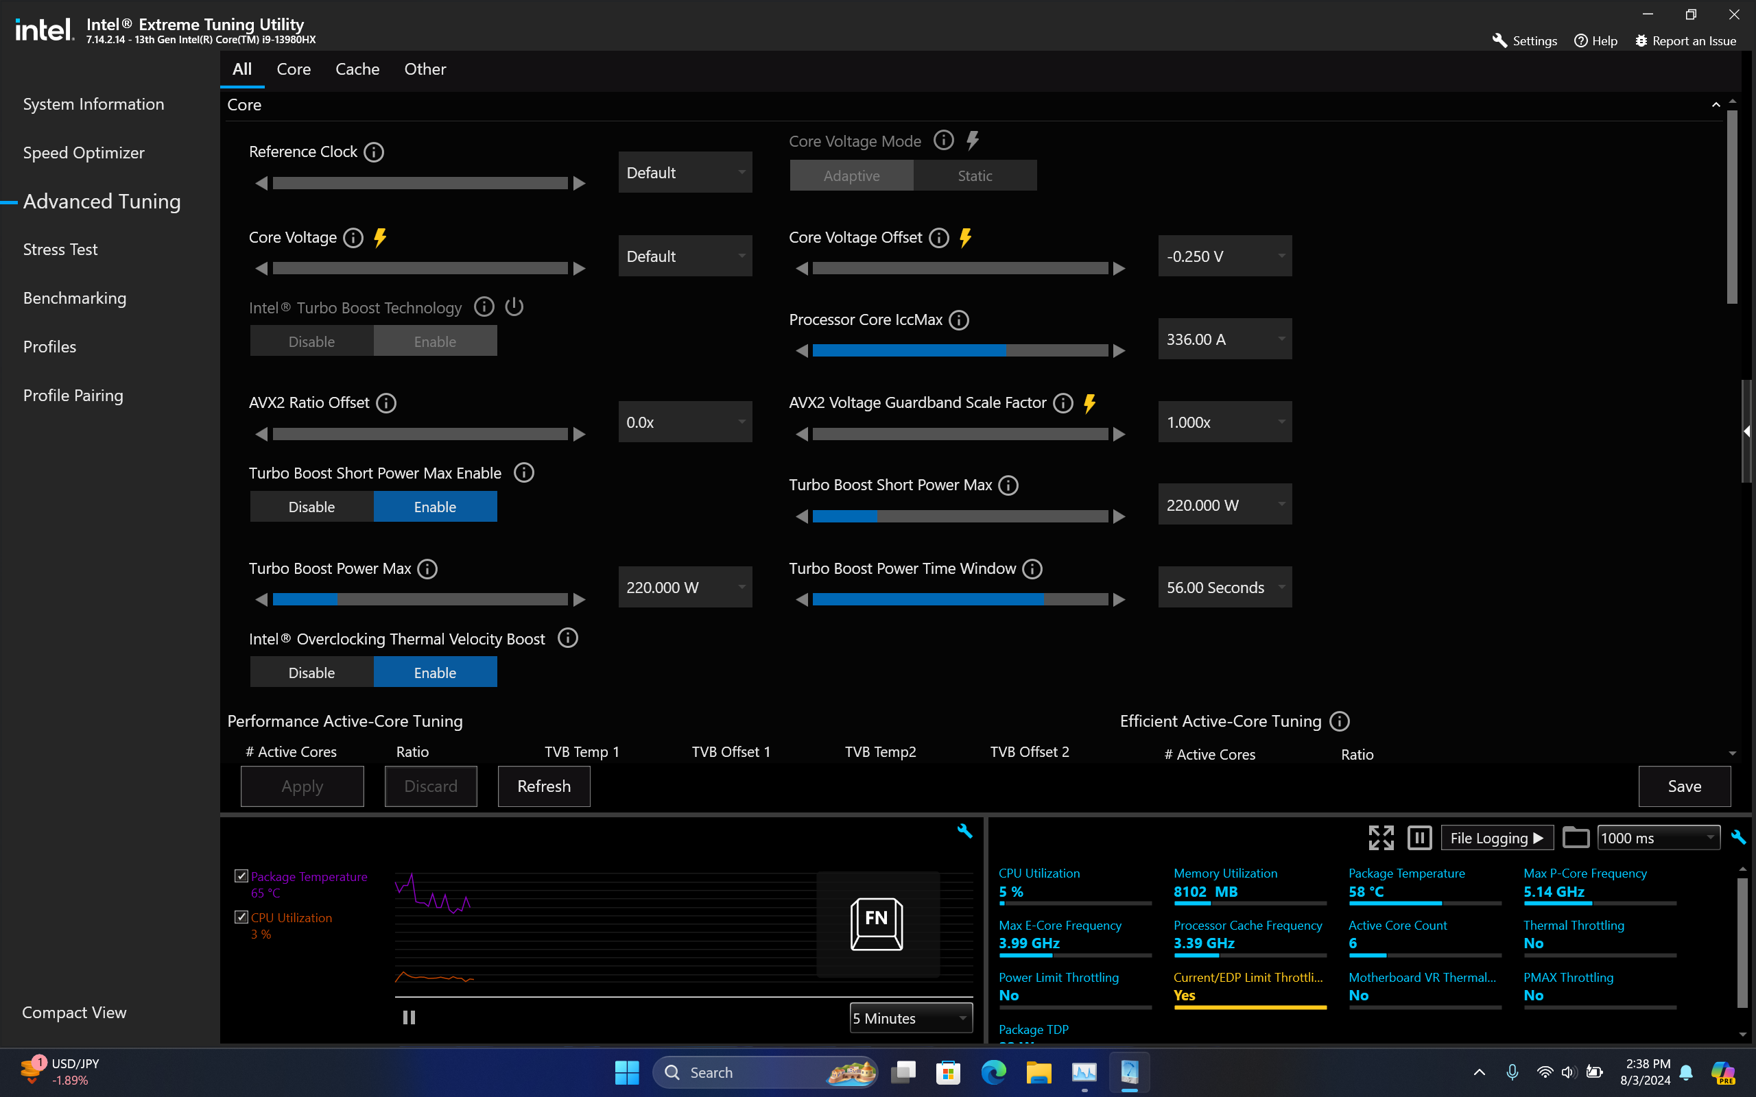The height and width of the screenshot is (1097, 1756).
Task: Open AVX2 Ratio Offset info icon
Action: click(x=386, y=402)
